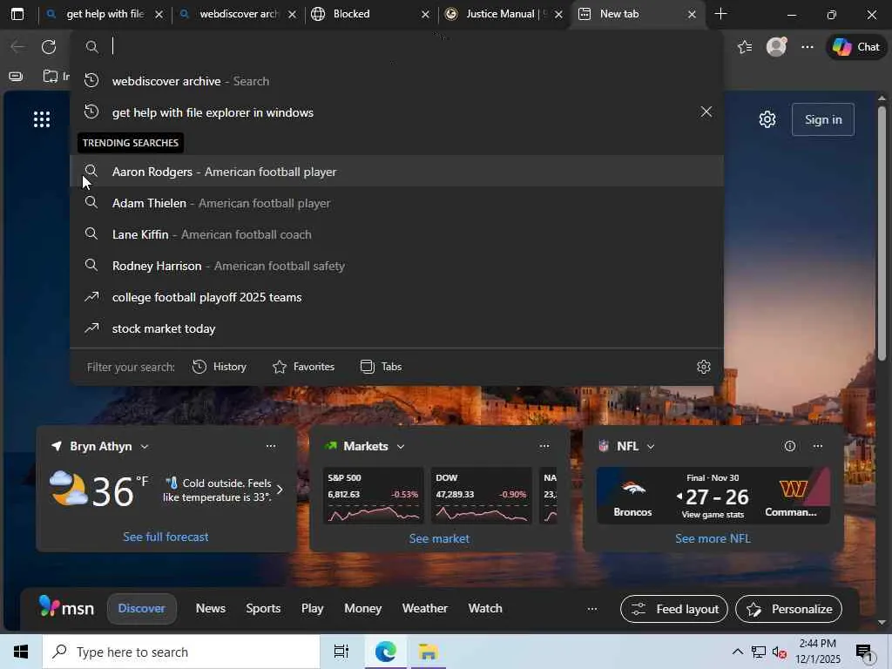The height and width of the screenshot is (669, 892).
Task: Open Task View on the taskbar
Action: click(x=341, y=652)
